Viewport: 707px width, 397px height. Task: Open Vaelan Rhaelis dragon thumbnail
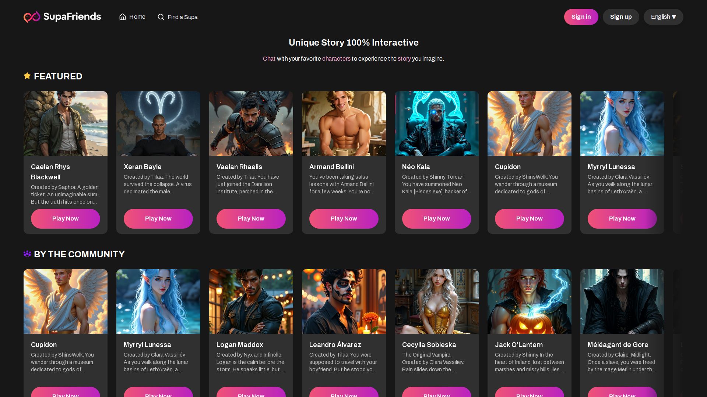(x=251, y=124)
